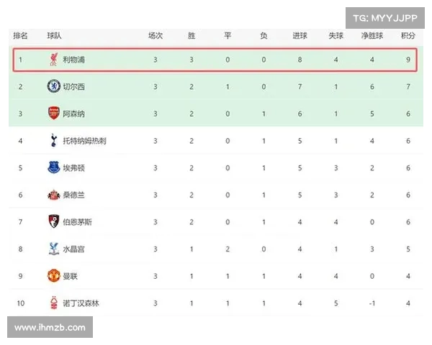Click the Tottenham Hotspur crest icon

tap(54, 140)
